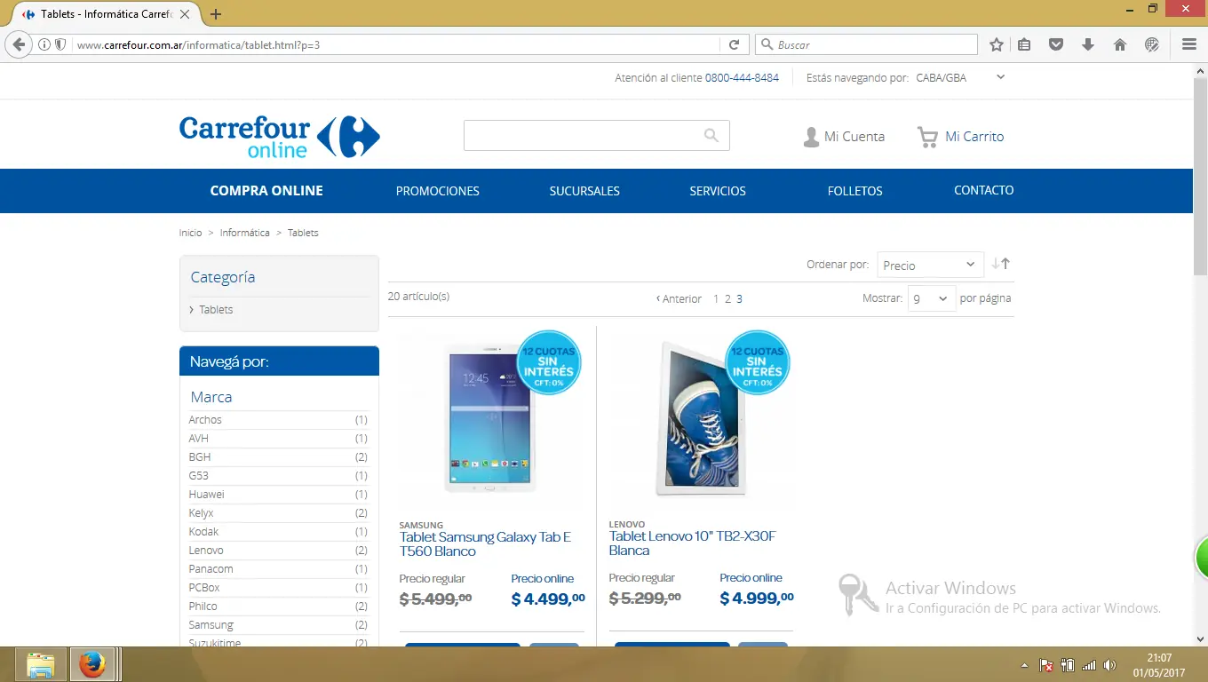Select SERVICIOS in the navigation bar

[x=718, y=191]
